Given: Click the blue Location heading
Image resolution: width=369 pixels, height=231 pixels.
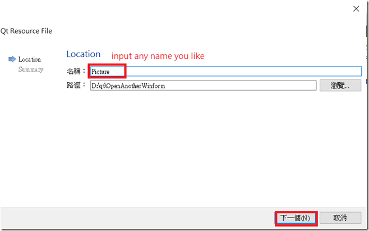Looking at the screenshot, I should tap(84, 54).
